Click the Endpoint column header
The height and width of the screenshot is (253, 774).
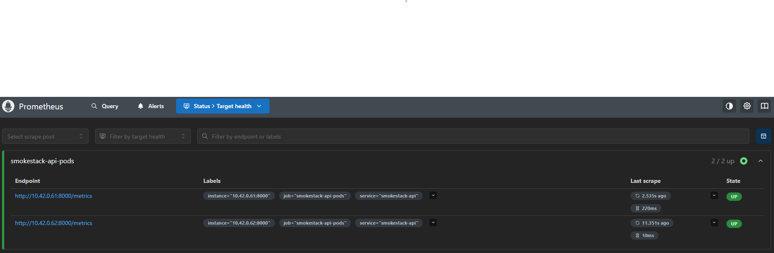coord(28,181)
